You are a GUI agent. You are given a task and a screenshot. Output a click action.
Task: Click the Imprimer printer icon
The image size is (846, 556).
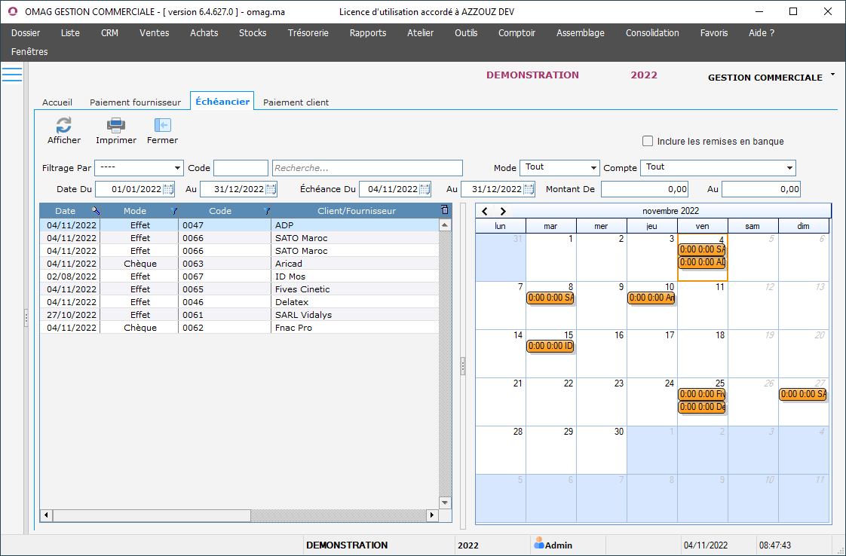(115, 125)
